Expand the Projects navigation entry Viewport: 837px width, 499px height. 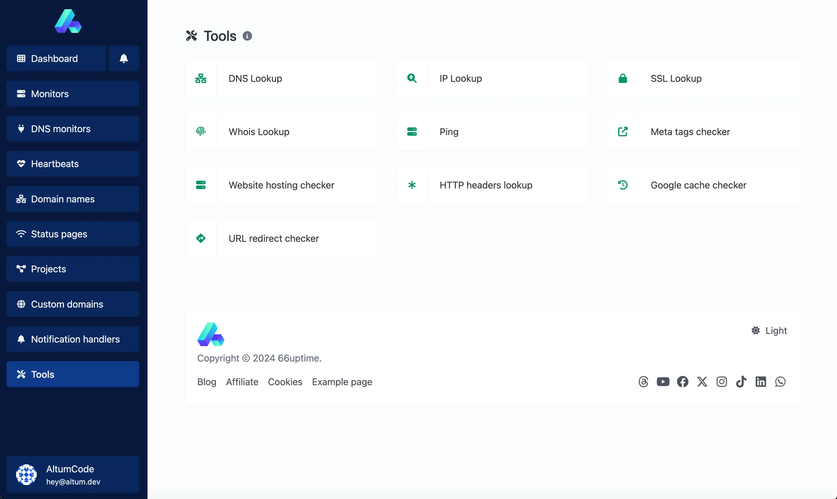71,268
